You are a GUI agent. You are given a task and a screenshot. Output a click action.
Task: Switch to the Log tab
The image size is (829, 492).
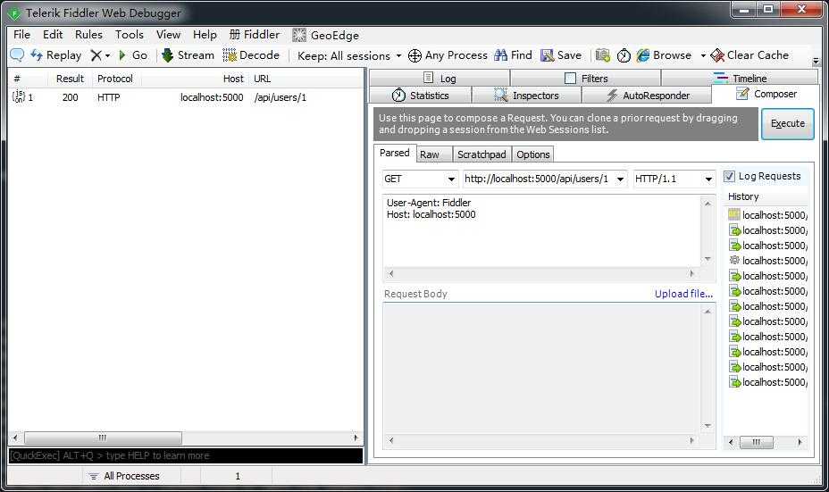pos(440,79)
